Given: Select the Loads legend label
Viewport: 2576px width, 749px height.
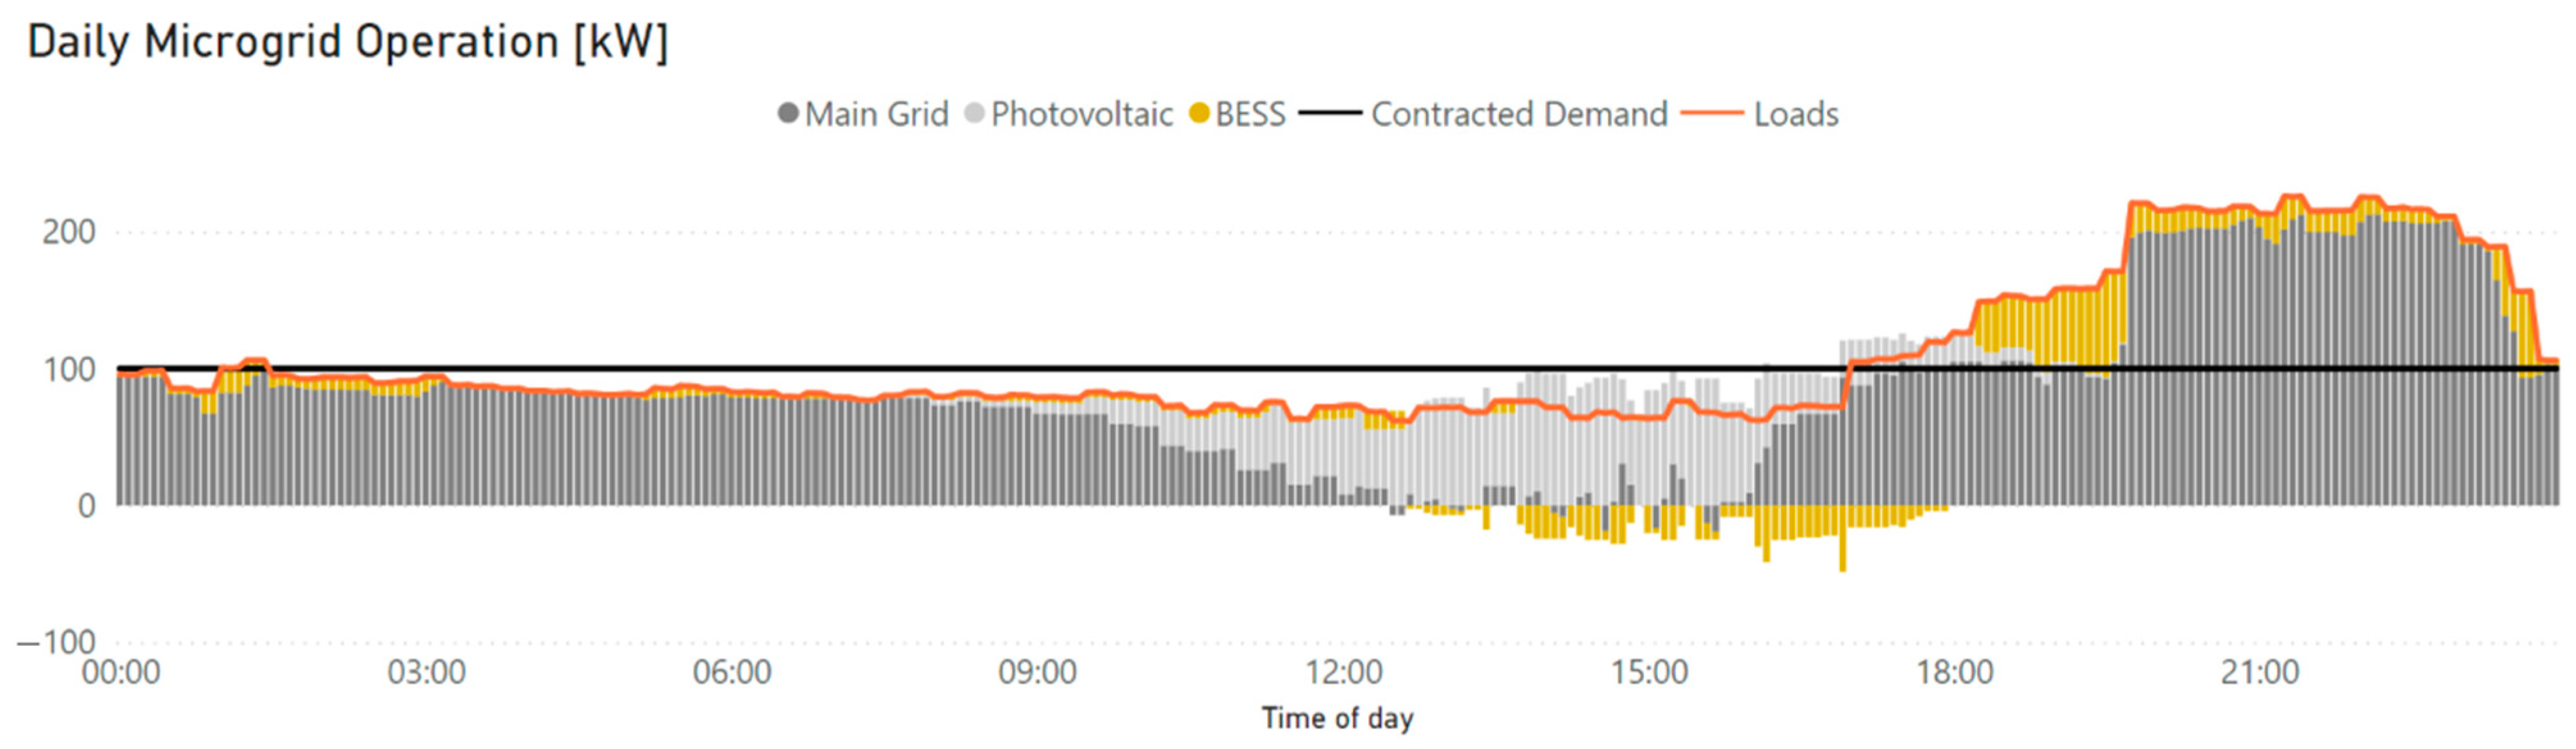Looking at the screenshot, I should point(1796,114).
